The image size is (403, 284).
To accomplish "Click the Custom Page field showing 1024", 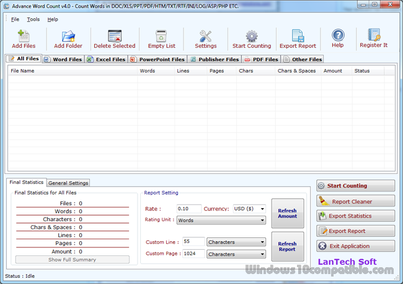I will click(x=193, y=254).
